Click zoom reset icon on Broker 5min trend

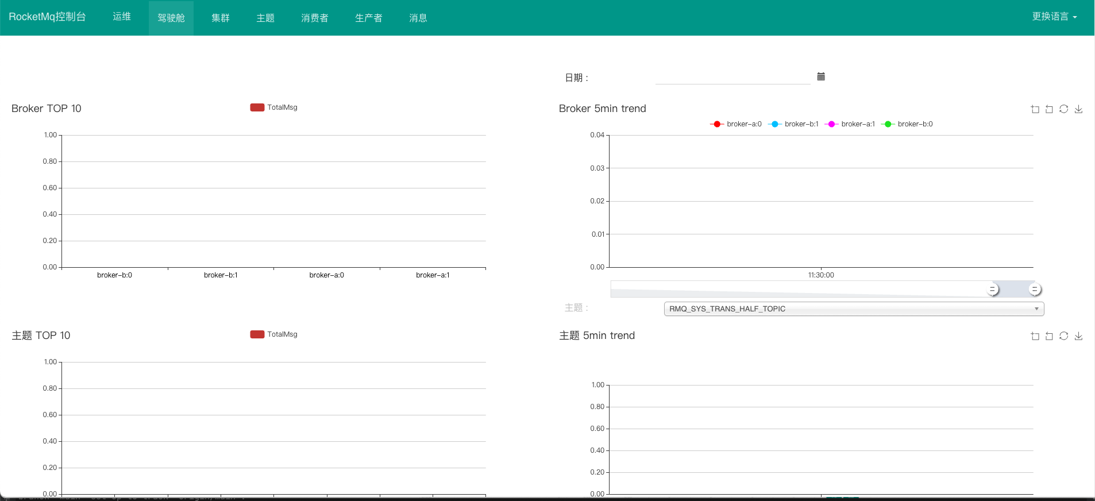point(1049,109)
